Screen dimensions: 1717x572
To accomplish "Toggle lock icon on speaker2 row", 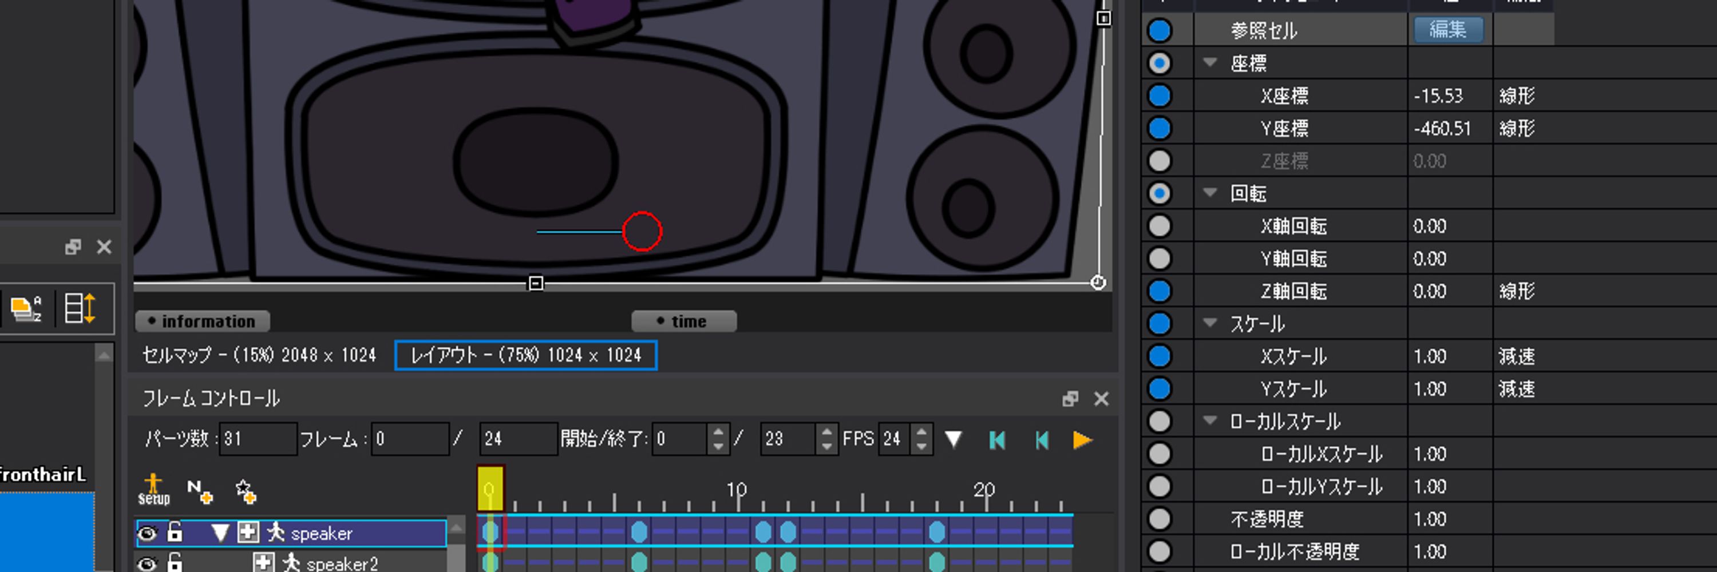I will point(175,563).
